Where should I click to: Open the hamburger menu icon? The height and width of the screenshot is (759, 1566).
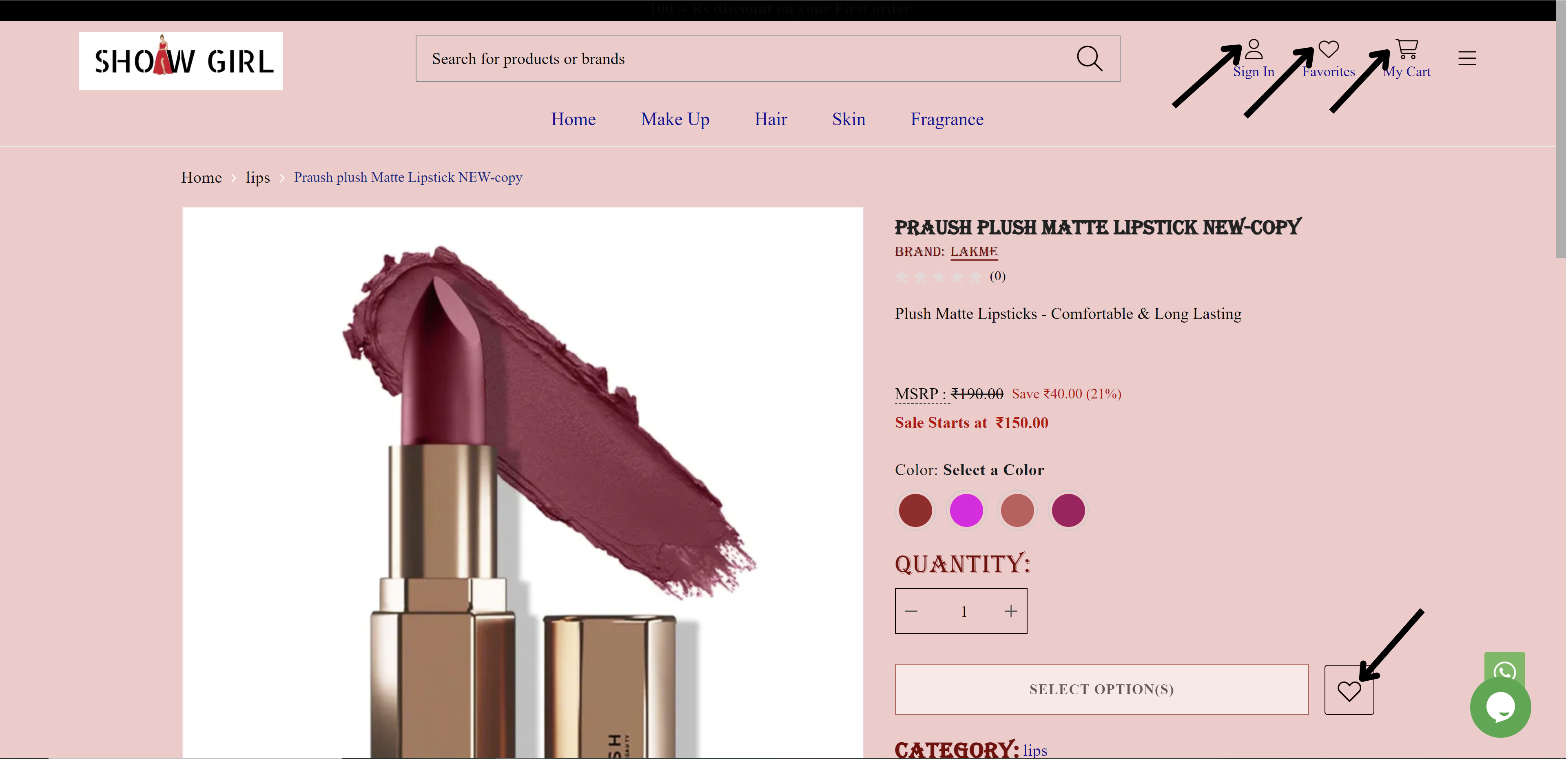click(1467, 58)
